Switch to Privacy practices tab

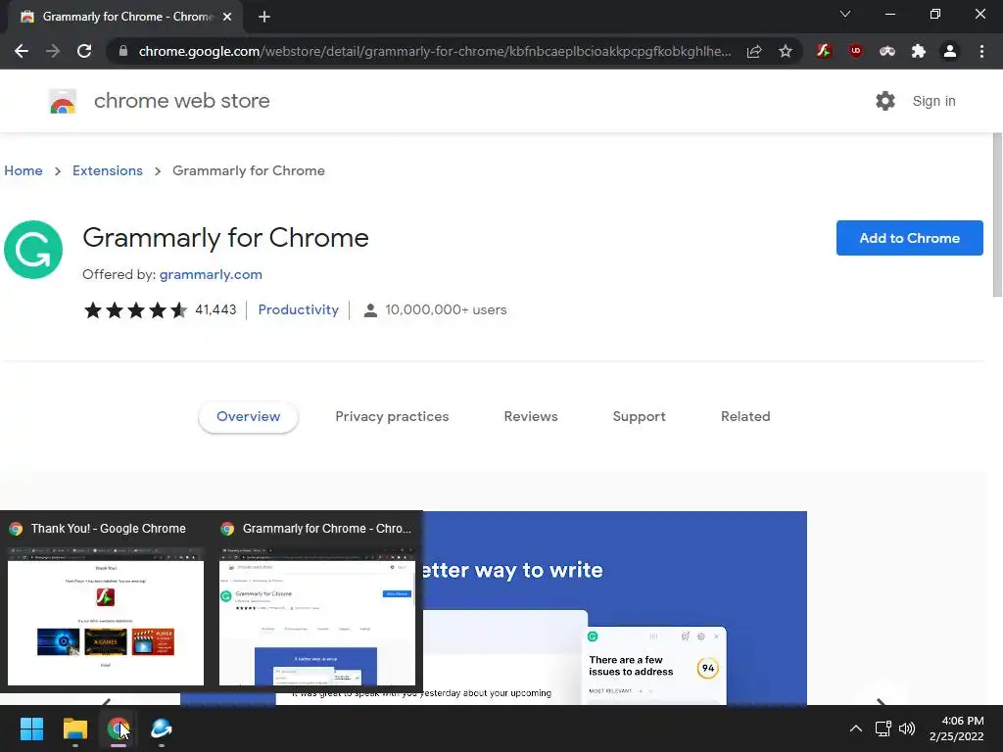click(392, 416)
